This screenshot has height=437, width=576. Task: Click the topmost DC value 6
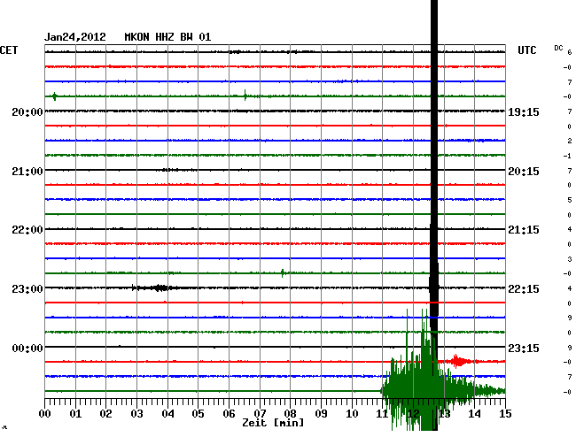click(570, 52)
